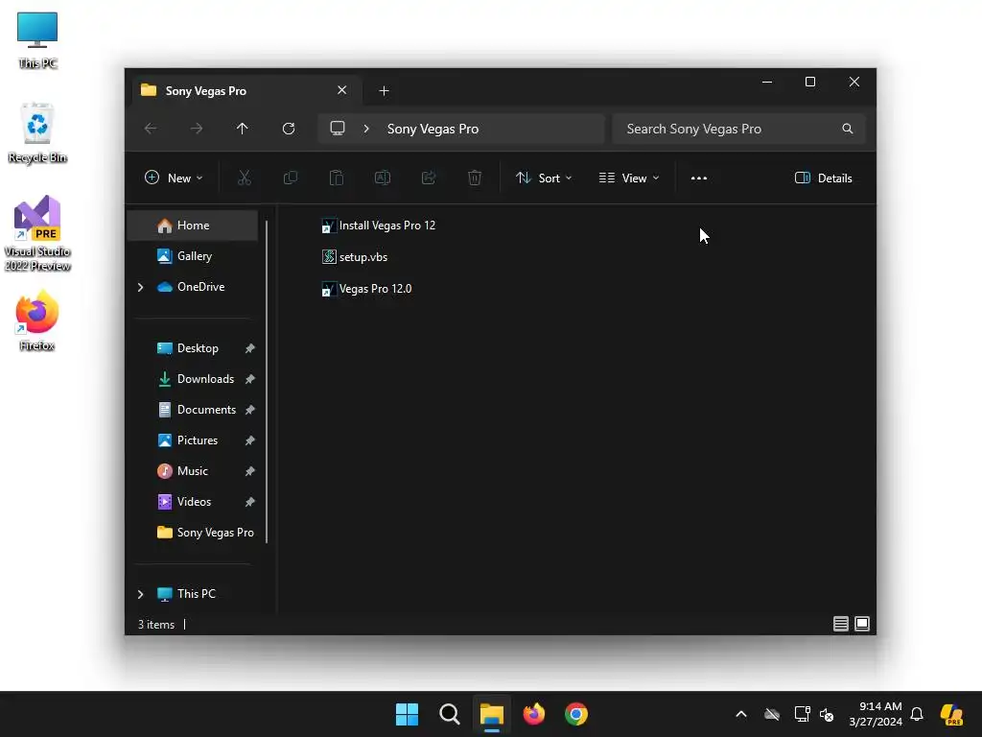Refresh the Sony Vegas Pro folder
The image size is (982, 737).
(x=289, y=129)
